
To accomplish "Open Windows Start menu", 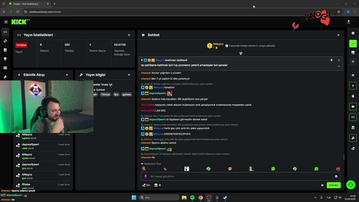I will 134,198.
